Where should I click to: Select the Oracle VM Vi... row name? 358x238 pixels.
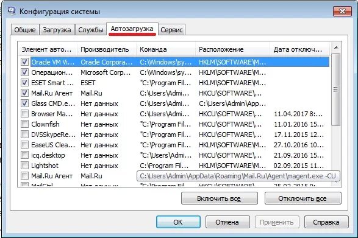pos(53,62)
